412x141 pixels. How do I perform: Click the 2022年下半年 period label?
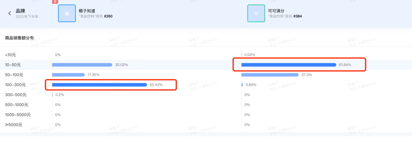click(x=27, y=16)
